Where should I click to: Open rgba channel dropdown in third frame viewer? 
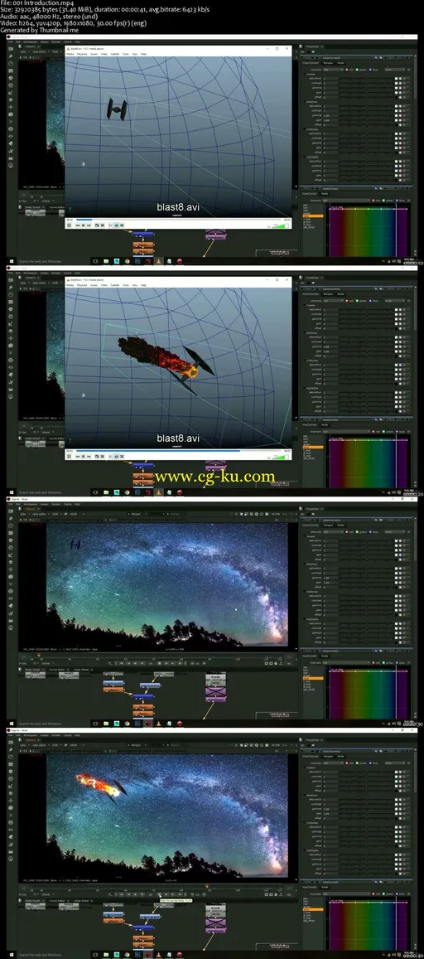coord(26,515)
